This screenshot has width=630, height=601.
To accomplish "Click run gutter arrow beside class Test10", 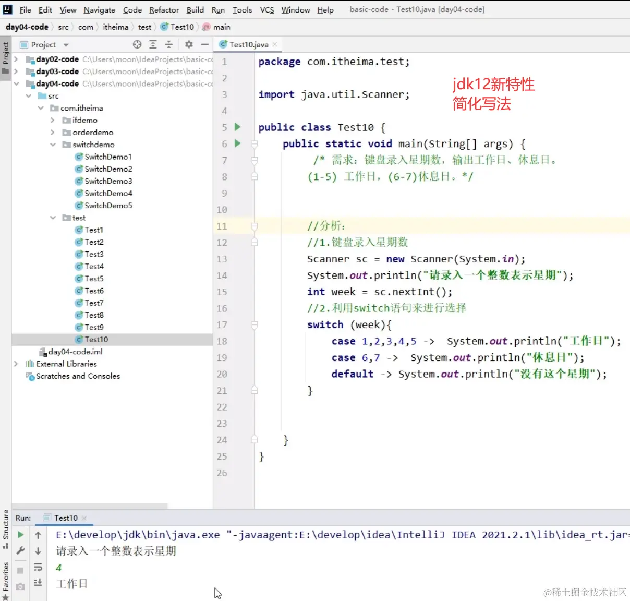I will (x=237, y=127).
